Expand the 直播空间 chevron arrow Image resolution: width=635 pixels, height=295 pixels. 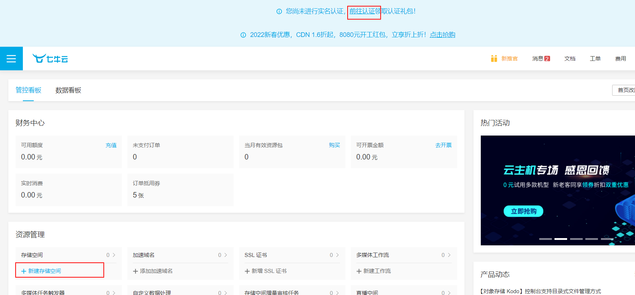(x=449, y=293)
